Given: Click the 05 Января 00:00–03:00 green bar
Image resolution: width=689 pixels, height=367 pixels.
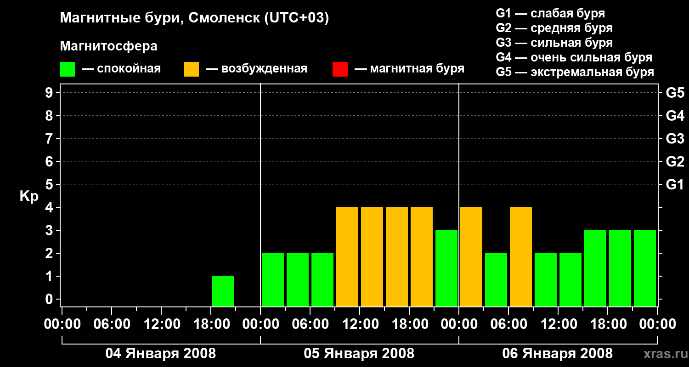Looking at the screenshot, I should pos(273,279).
